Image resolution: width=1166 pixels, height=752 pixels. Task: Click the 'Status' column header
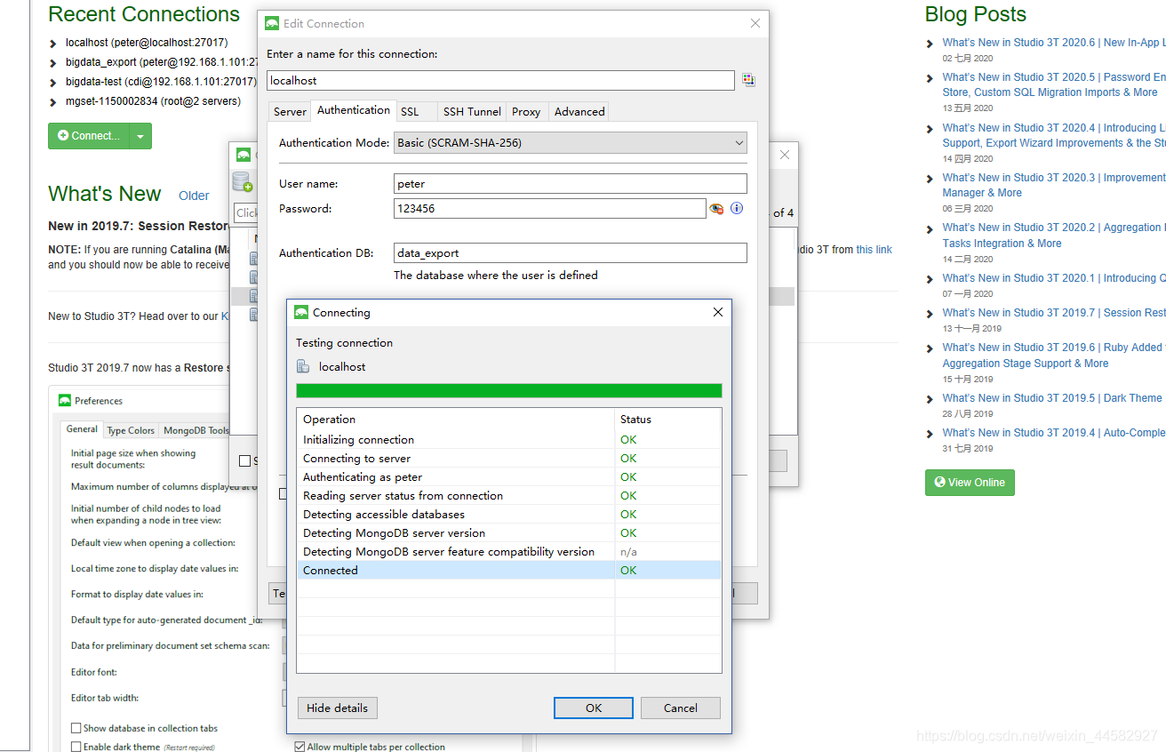point(667,420)
